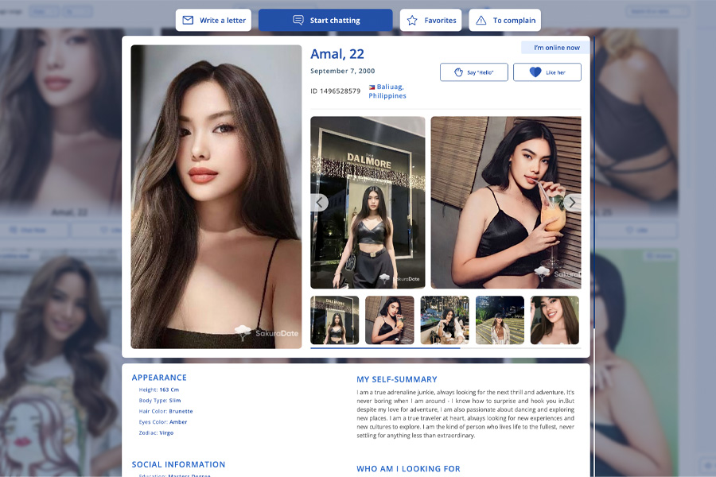Click the profile name Amal, 22
716x477 pixels.
coord(337,54)
